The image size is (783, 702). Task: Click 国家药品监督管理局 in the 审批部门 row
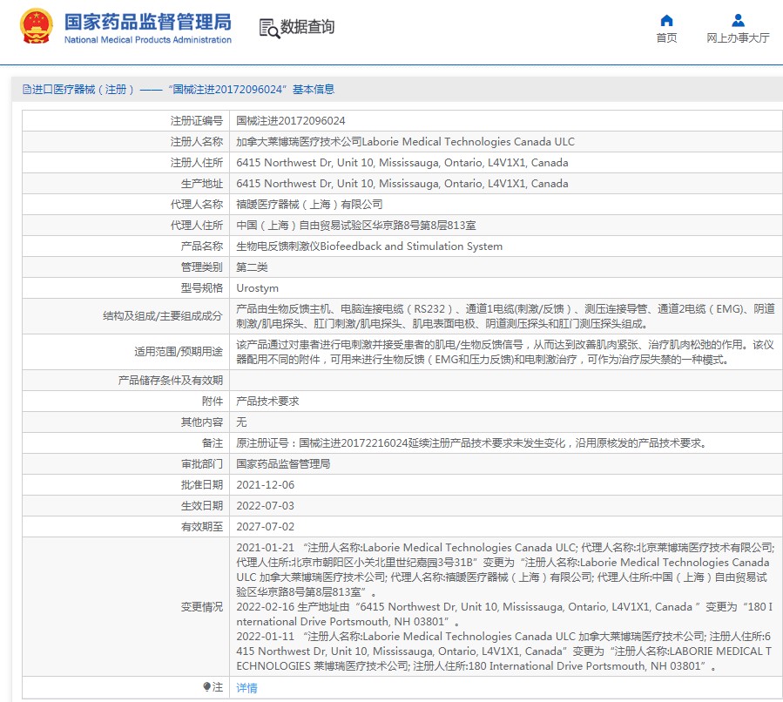283,464
